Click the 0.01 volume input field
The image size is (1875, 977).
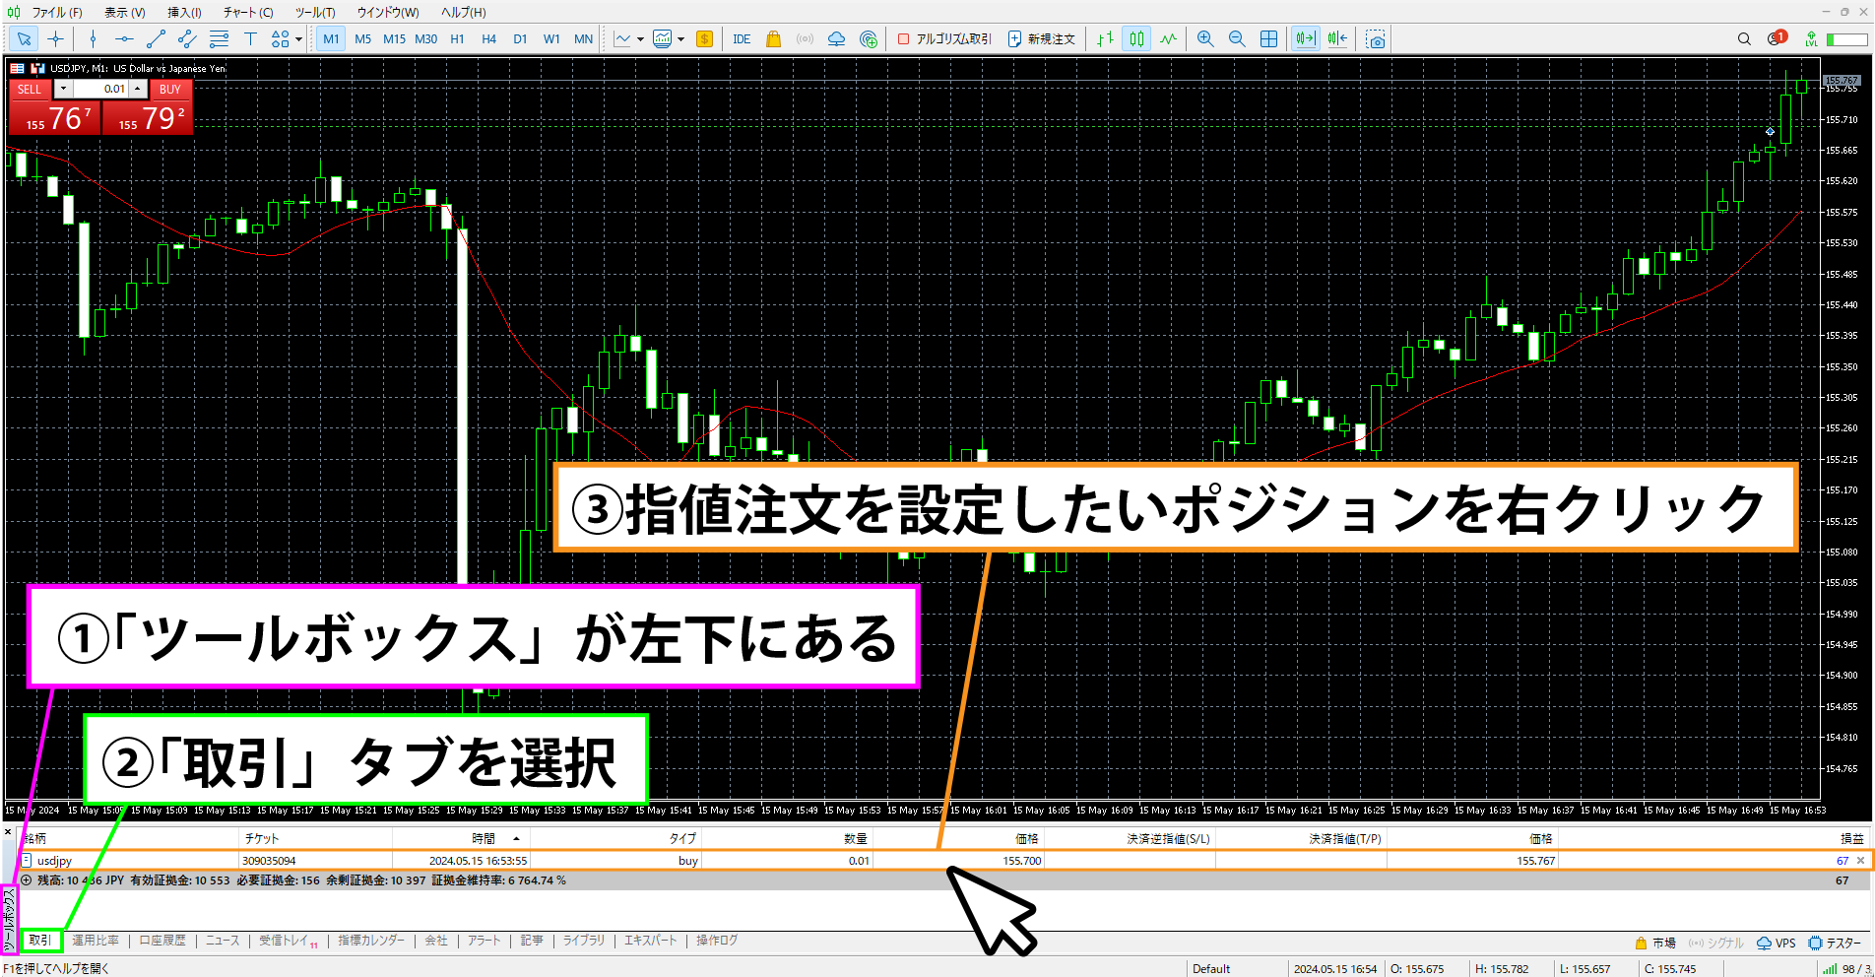pyautogui.click(x=100, y=89)
